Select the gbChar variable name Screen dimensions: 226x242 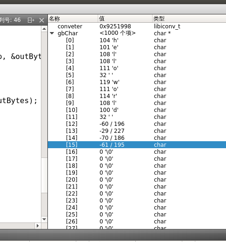[x=68, y=33]
